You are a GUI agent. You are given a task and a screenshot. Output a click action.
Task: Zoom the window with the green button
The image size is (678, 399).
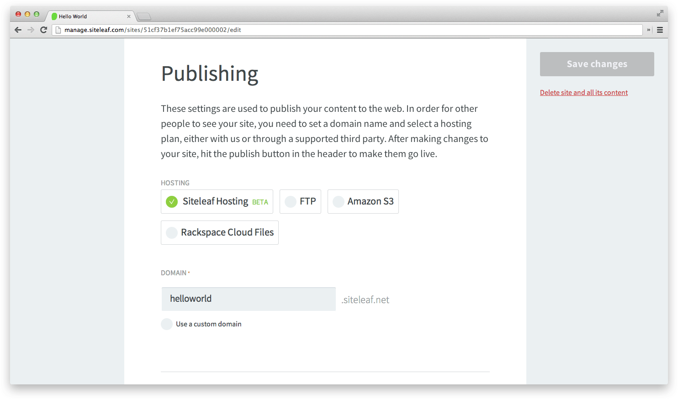[x=37, y=14]
